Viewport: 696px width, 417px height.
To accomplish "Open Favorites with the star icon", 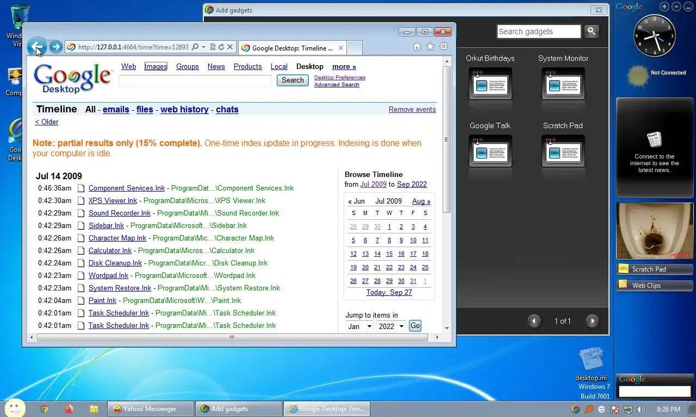I will coord(430,47).
